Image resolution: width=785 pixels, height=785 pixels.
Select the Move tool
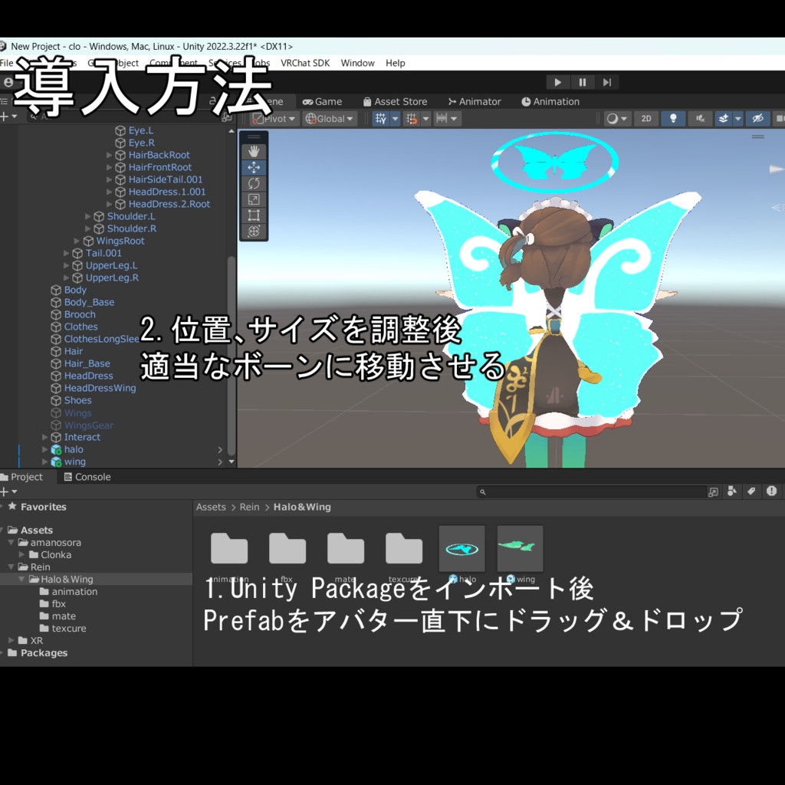tap(254, 167)
